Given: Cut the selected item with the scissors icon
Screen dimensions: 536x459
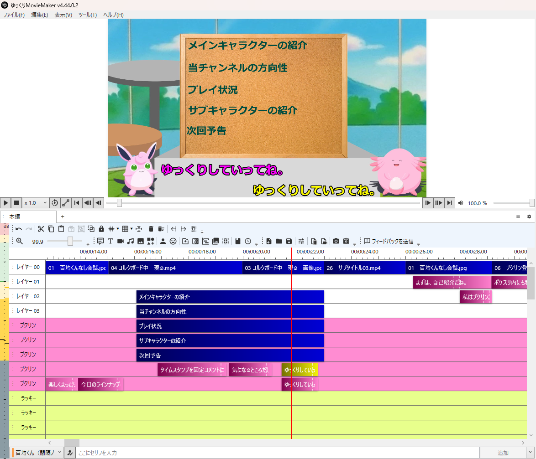Looking at the screenshot, I should (41, 229).
